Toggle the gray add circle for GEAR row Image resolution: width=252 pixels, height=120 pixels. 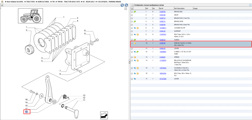pyautogui.click(x=132, y=15)
